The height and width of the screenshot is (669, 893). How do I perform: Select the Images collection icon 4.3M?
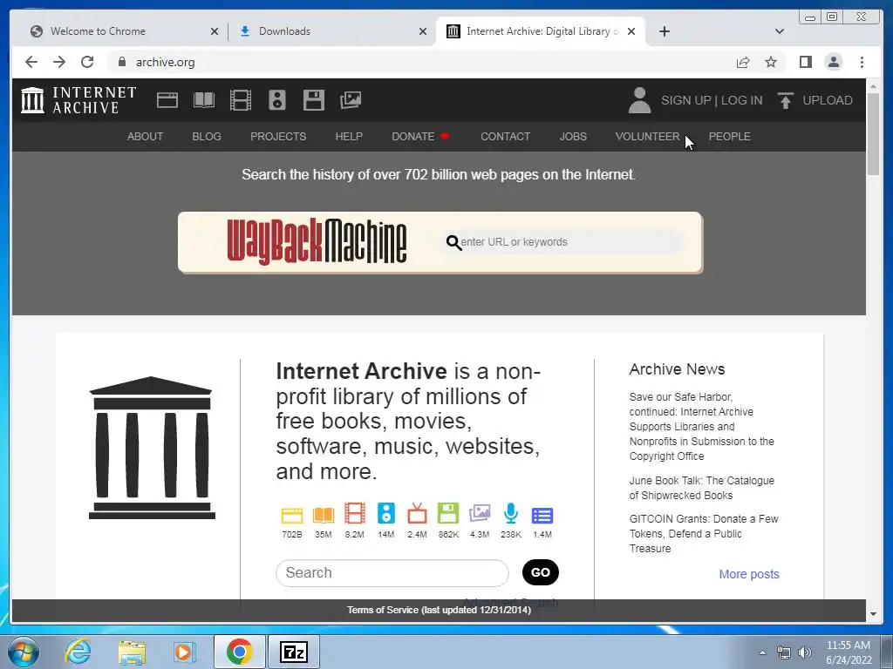(480, 514)
